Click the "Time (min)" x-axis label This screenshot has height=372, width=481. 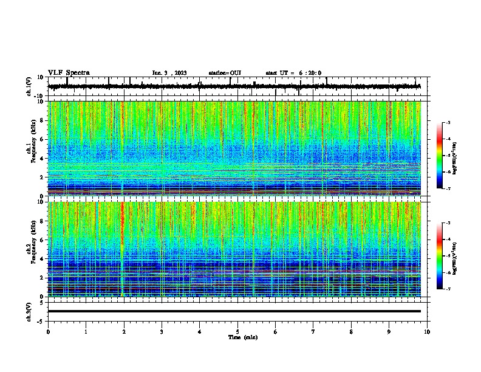click(x=243, y=337)
